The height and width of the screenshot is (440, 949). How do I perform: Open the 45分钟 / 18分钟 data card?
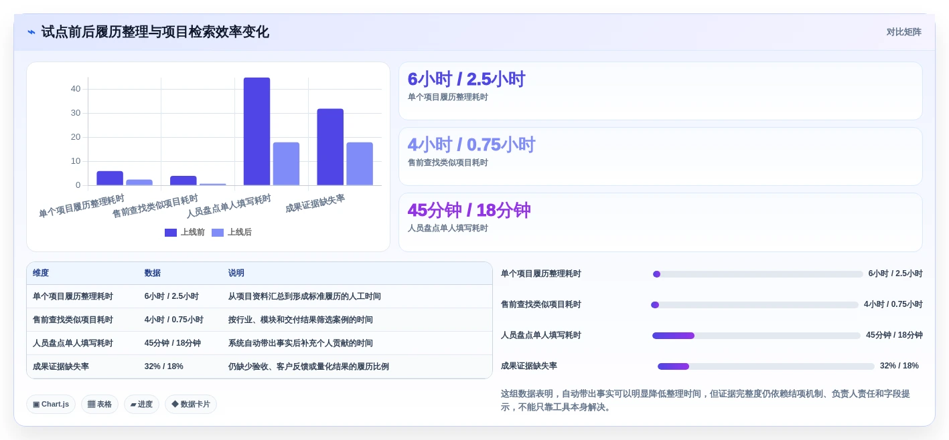pos(660,222)
